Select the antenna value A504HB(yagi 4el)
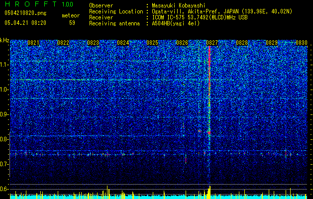The height and width of the screenshot is (199, 313). tap(176, 23)
